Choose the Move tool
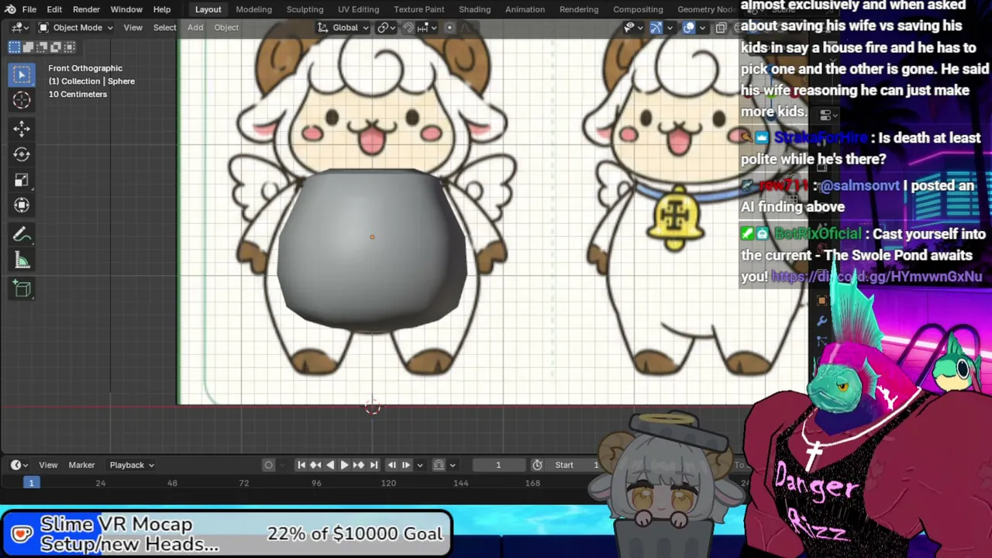Viewport: 992px width, 558px height. pyautogui.click(x=22, y=129)
